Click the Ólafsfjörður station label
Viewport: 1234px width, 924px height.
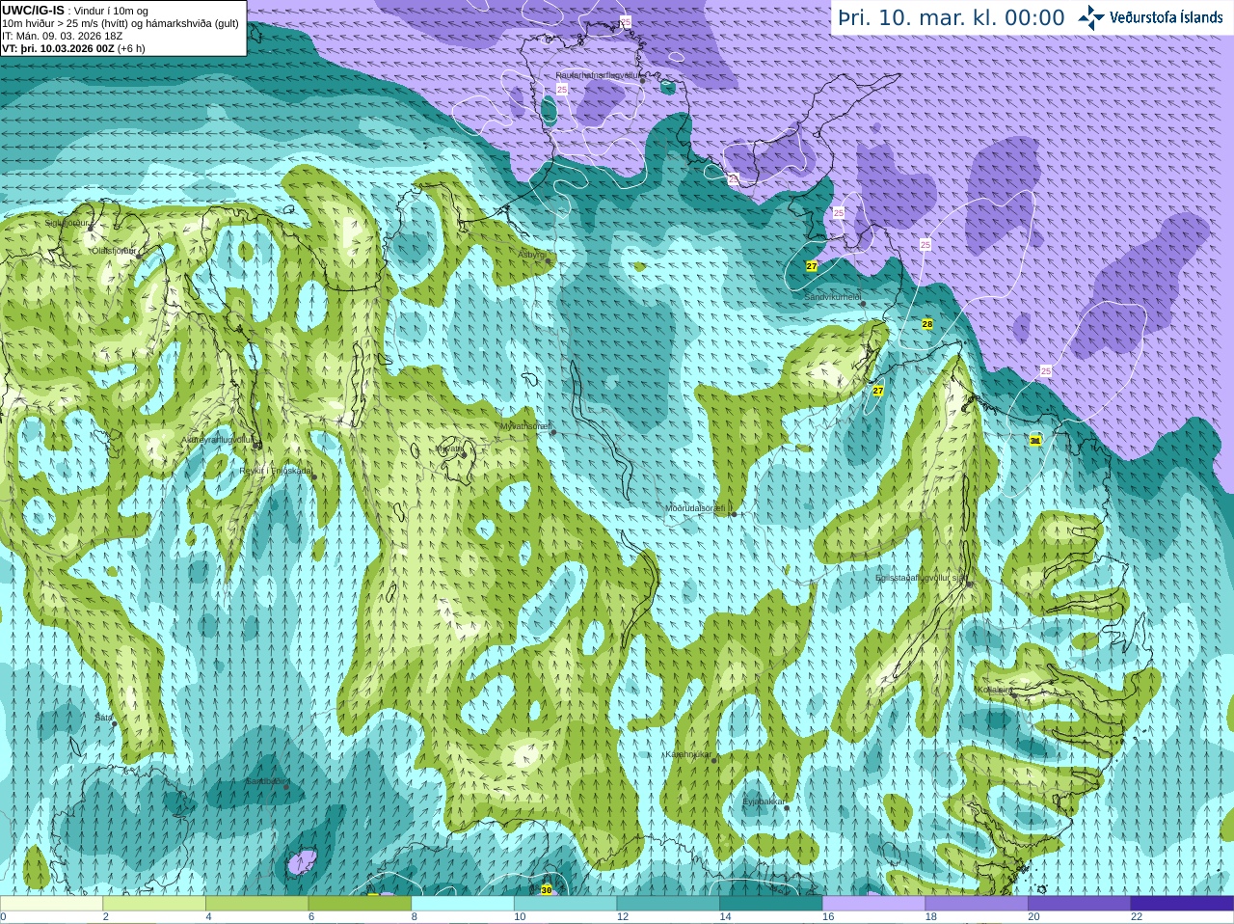[x=114, y=251]
